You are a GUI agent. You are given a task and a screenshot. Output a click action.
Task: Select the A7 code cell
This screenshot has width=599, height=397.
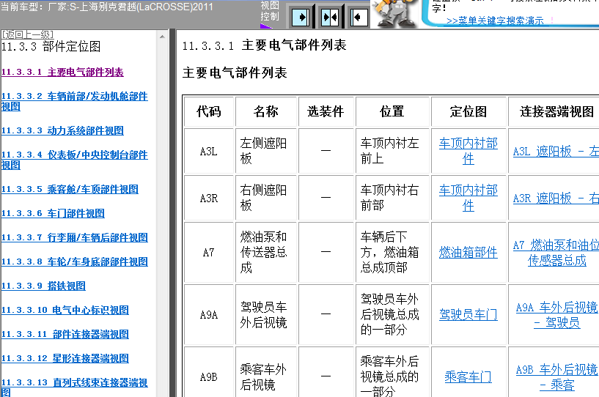208,252
